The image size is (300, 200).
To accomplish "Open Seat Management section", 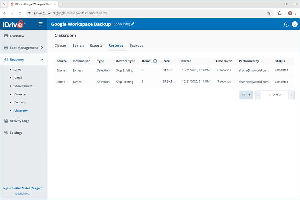I will coord(24,48).
